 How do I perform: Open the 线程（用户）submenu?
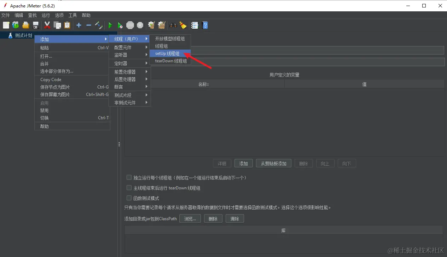pyautogui.click(x=129, y=39)
